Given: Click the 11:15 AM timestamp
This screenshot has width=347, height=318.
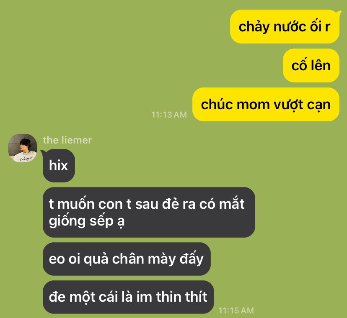Looking at the screenshot, I should pyautogui.click(x=236, y=310).
